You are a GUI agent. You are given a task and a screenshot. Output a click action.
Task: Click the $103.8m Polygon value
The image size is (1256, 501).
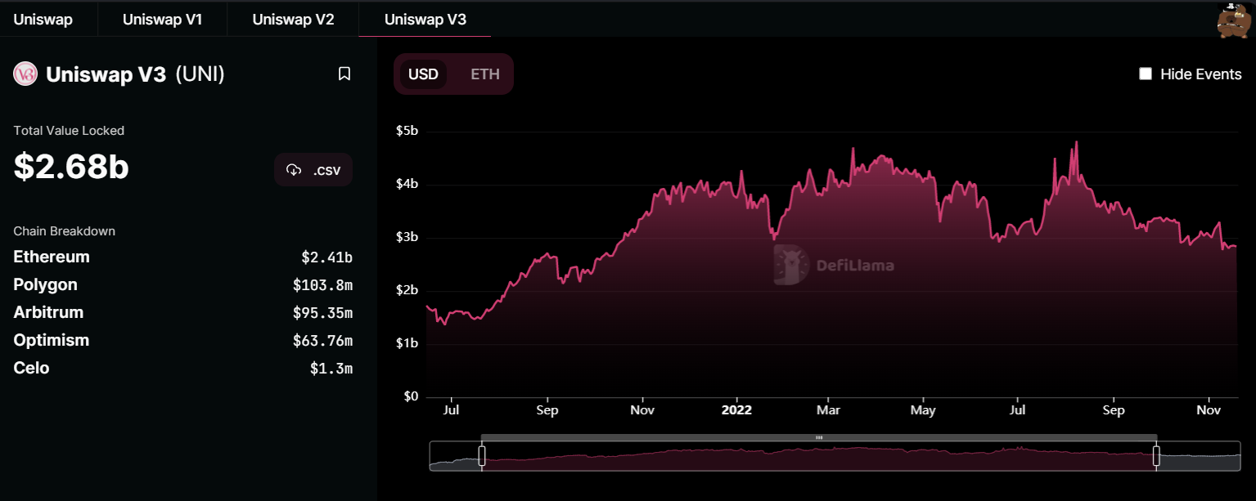[322, 285]
